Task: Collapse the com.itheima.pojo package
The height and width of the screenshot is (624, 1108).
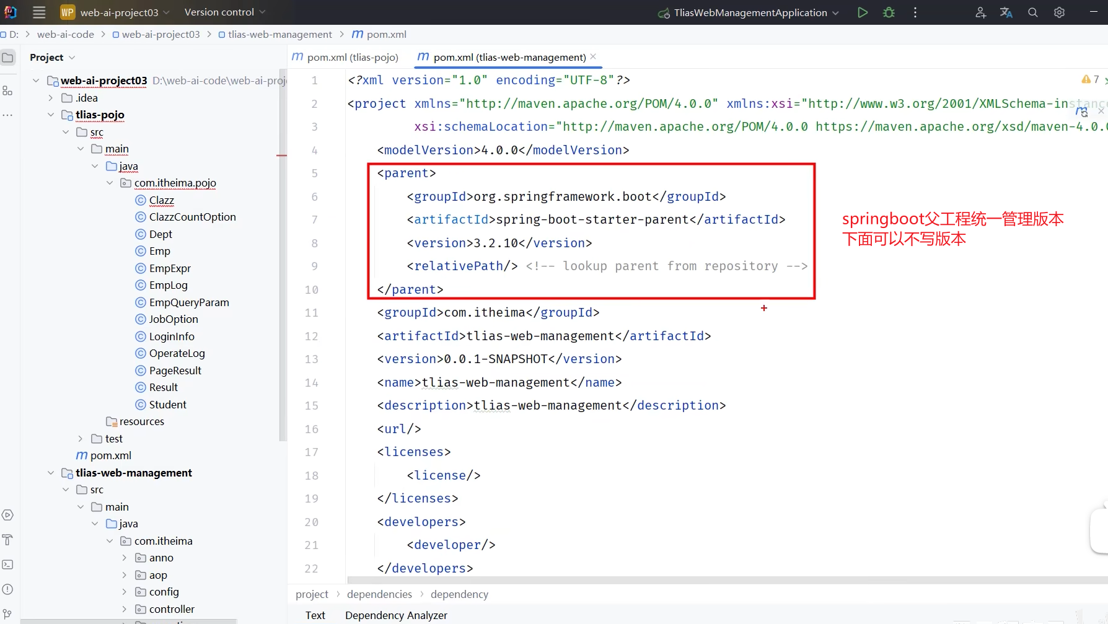Action: 110,183
